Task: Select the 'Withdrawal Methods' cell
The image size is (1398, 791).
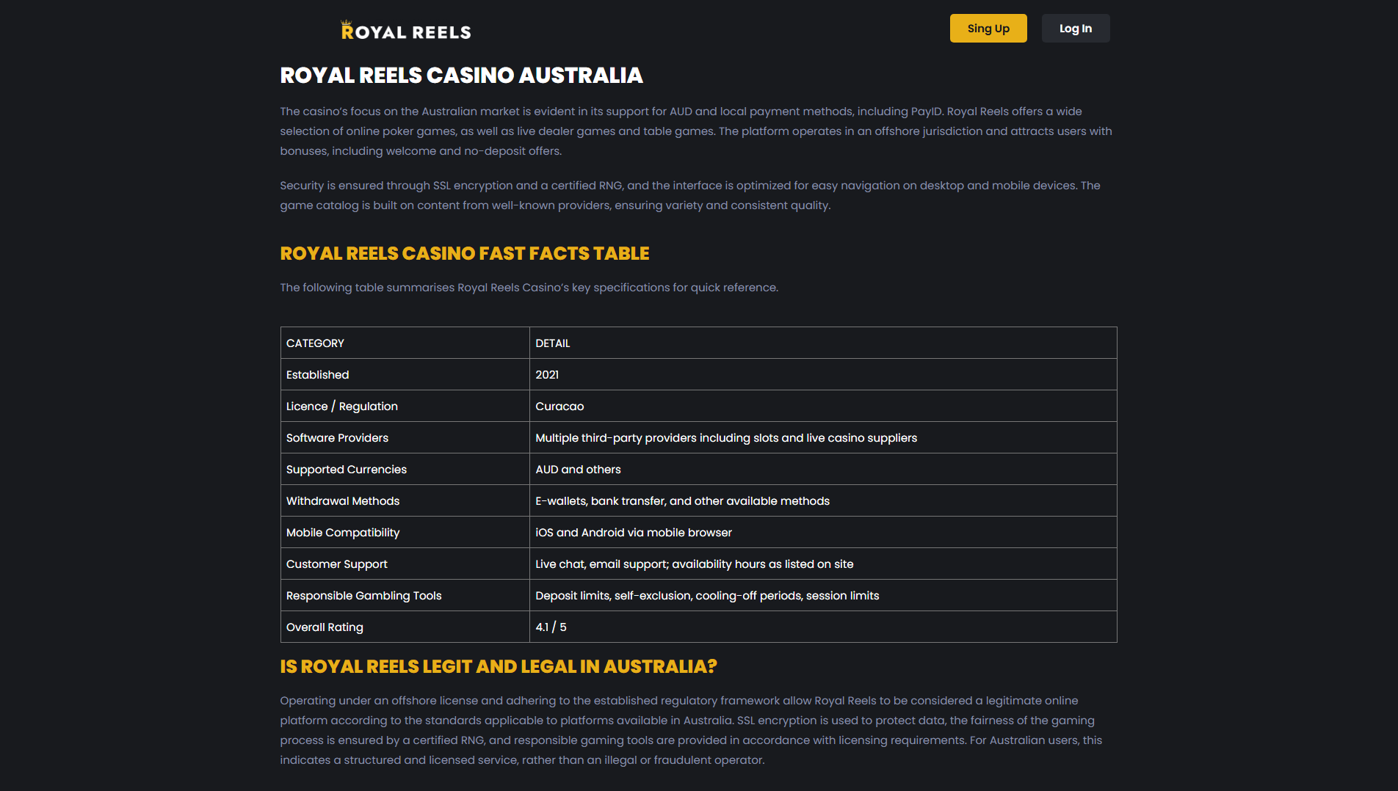Action: (x=405, y=500)
